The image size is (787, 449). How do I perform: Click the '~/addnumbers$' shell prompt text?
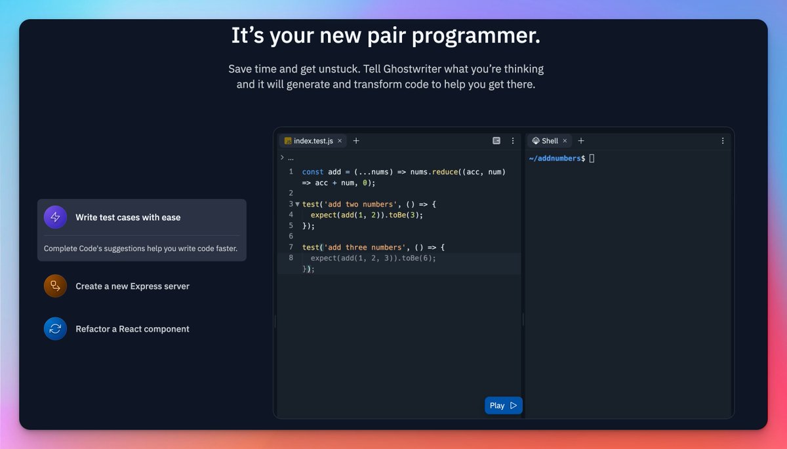click(557, 159)
